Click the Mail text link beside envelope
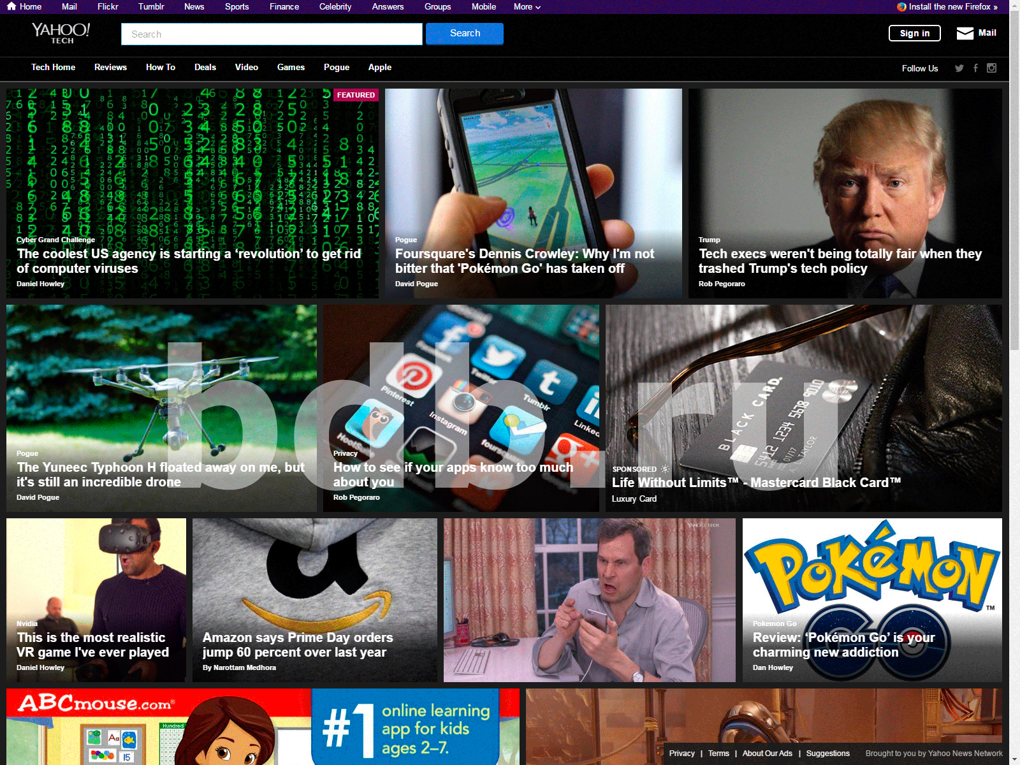Image resolution: width=1020 pixels, height=765 pixels. coord(987,33)
